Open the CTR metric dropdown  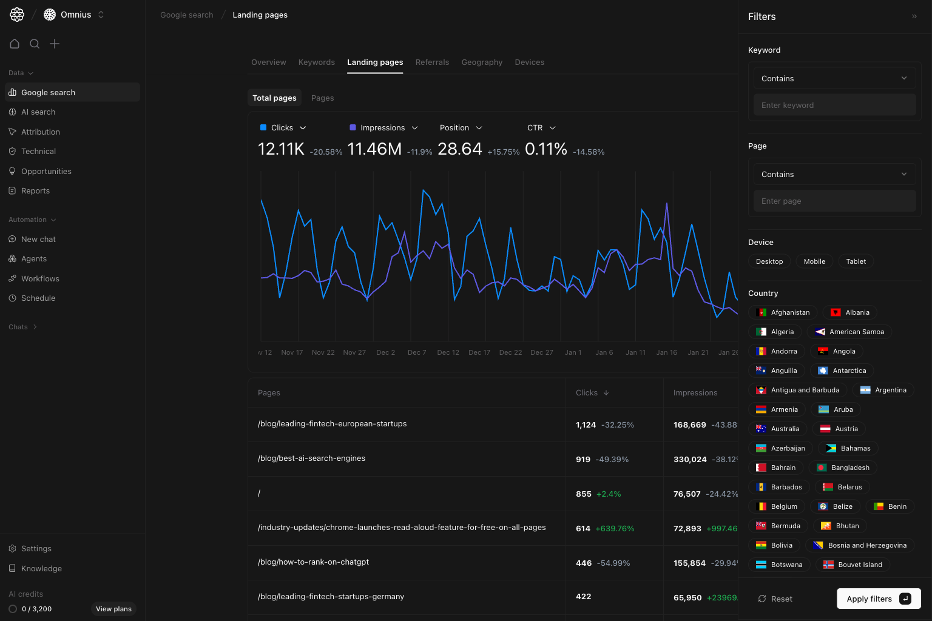(541, 128)
